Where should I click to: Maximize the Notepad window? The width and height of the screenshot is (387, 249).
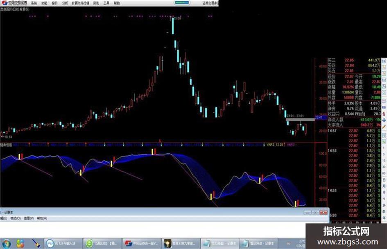click(315, 212)
